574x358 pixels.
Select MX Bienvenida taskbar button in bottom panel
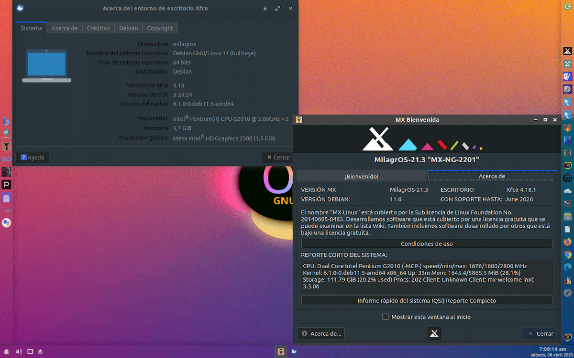coord(281,352)
